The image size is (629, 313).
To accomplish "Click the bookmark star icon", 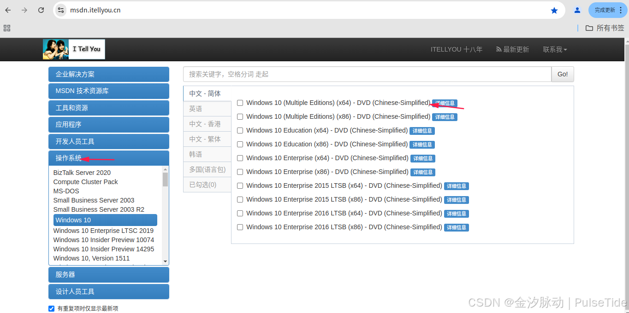I will 554,10.
